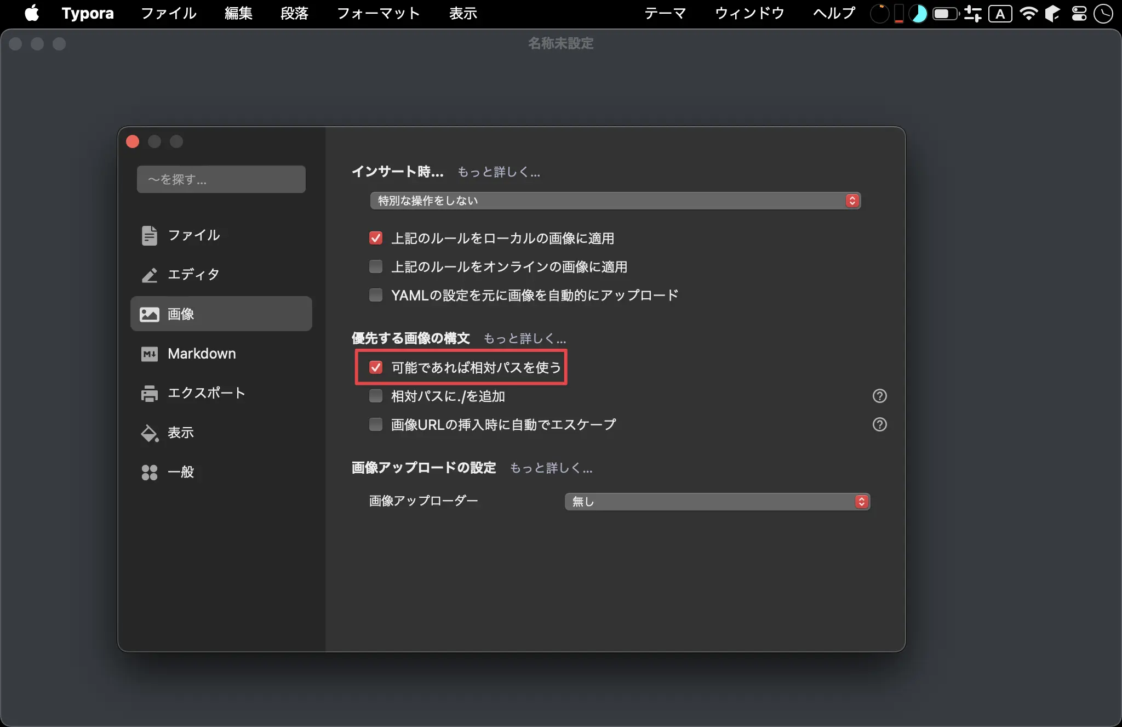The width and height of the screenshot is (1122, 727).
Task: Select the エディタ preferences tab
Action: (x=221, y=275)
